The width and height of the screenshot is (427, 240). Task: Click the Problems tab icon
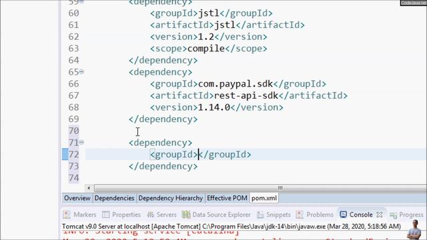pos(300,215)
